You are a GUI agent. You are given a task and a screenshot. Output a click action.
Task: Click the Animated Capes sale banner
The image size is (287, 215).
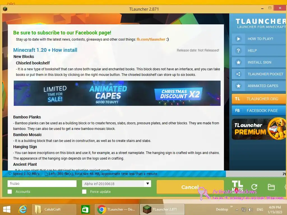(x=117, y=93)
